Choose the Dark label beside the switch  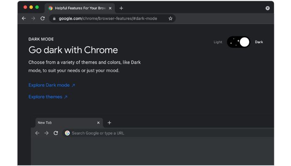(259, 42)
